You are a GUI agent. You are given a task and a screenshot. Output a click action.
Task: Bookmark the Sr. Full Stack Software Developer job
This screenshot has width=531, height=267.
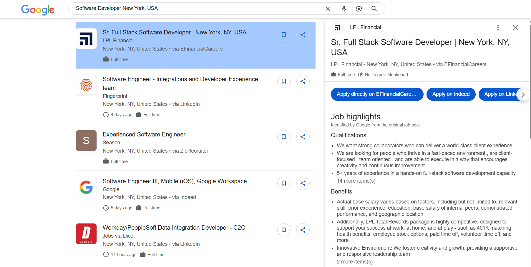[x=283, y=34]
